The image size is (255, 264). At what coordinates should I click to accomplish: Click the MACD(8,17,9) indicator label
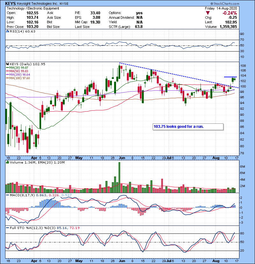click(x=22, y=195)
